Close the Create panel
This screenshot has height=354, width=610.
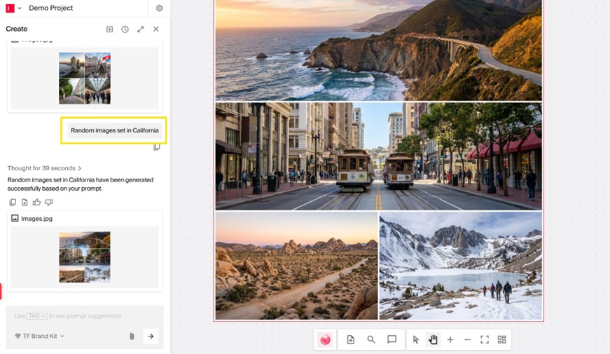(155, 29)
